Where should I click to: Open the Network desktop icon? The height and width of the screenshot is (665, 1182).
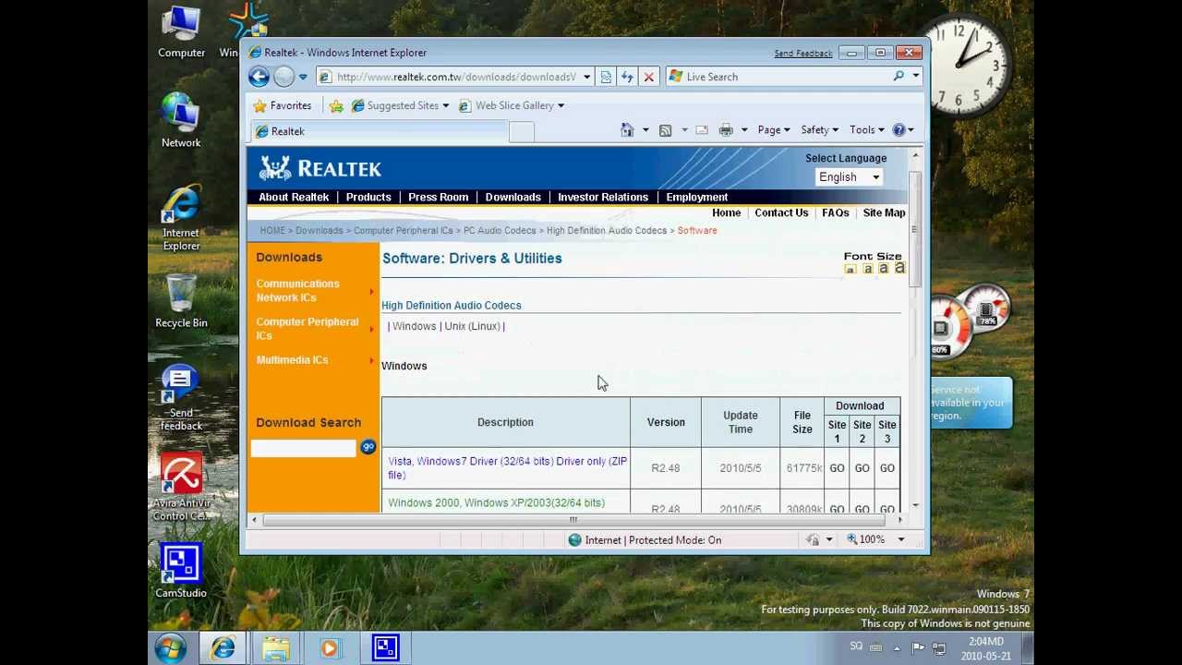pos(181,120)
